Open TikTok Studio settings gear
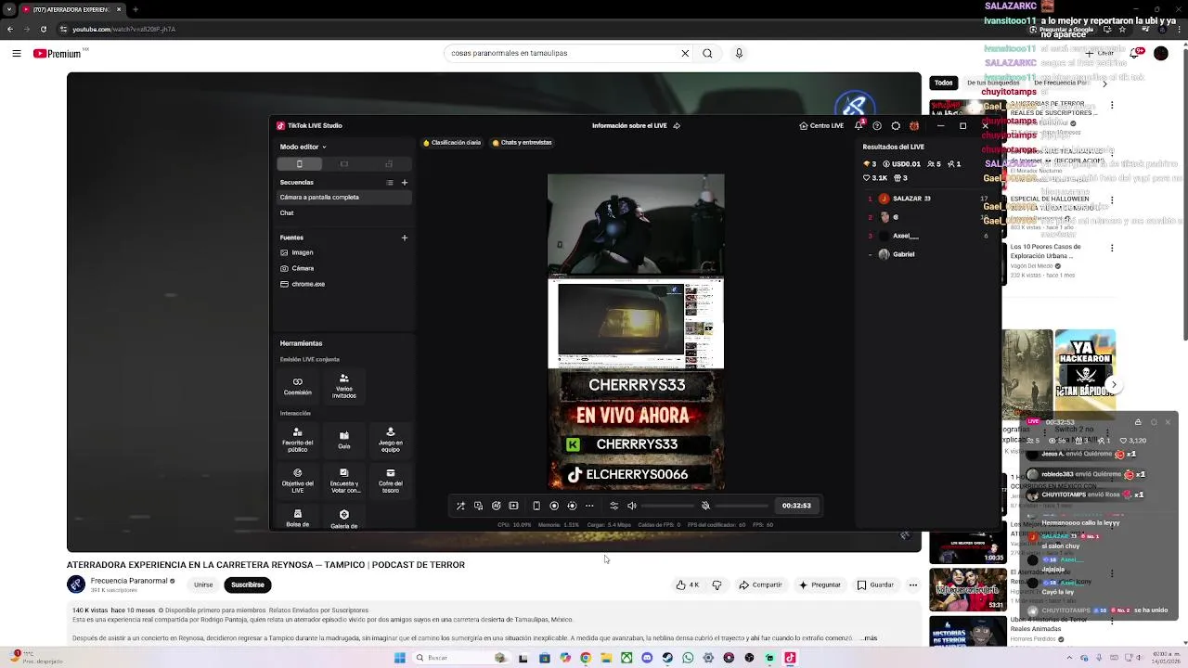This screenshot has height=668, width=1188. (x=896, y=126)
